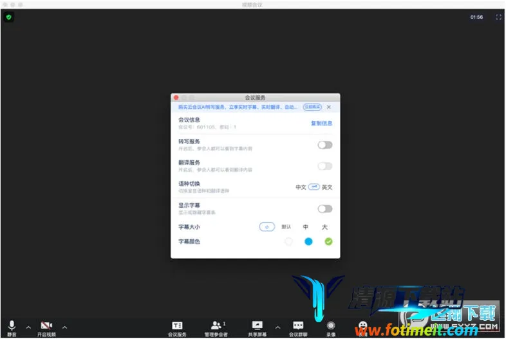Open the meeting group chat
This screenshot has height=339, width=506.
pyautogui.click(x=298, y=325)
